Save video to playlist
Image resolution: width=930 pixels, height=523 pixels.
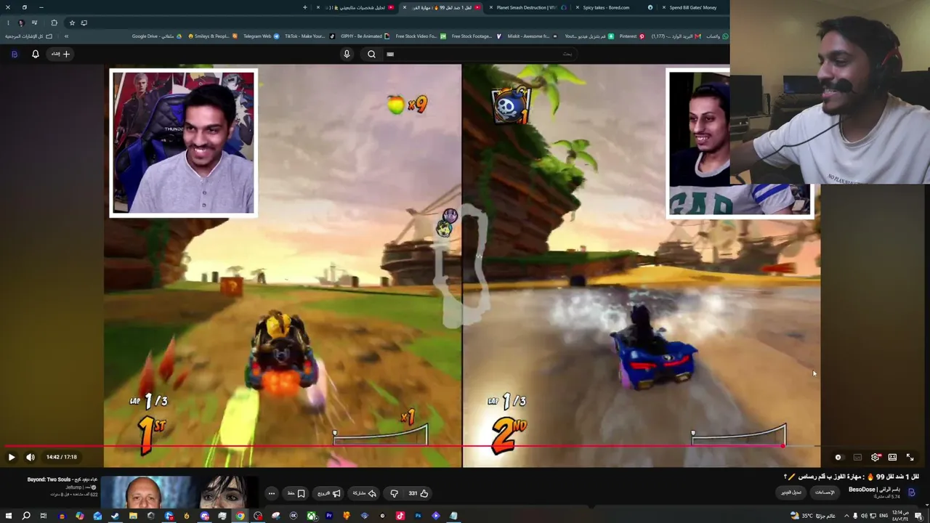click(x=296, y=493)
